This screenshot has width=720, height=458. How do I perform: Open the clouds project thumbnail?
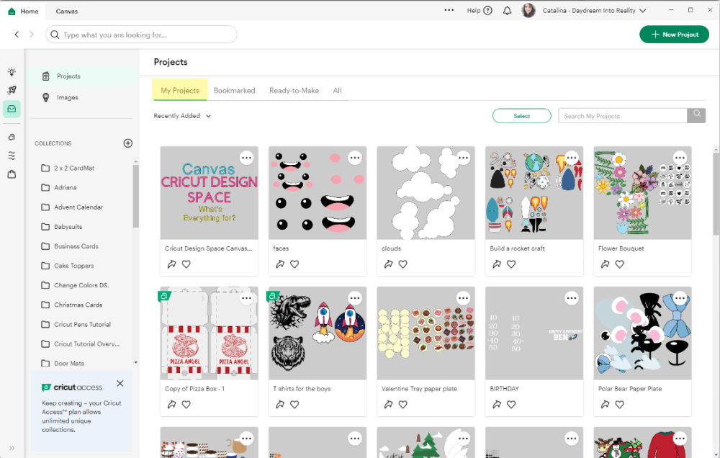click(x=426, y=193)
